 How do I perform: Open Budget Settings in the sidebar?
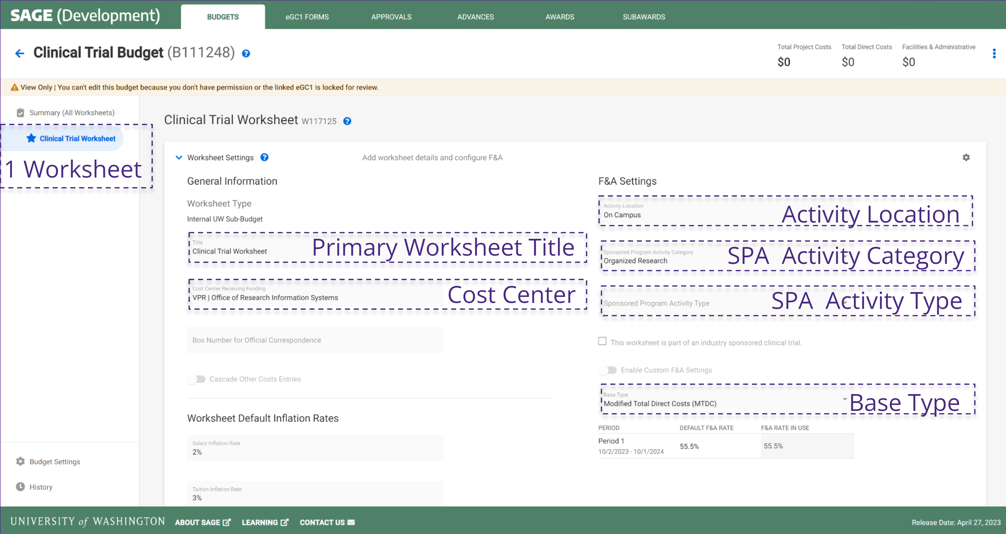pos(55,461)
